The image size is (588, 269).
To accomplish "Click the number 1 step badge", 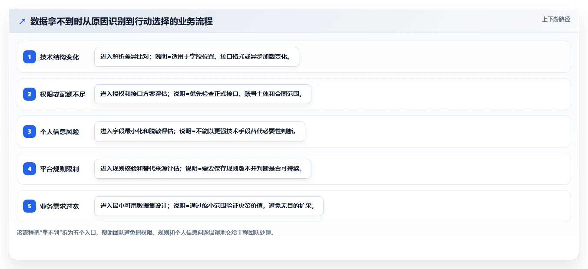I will pyautogui.click(x=30, y=57).
